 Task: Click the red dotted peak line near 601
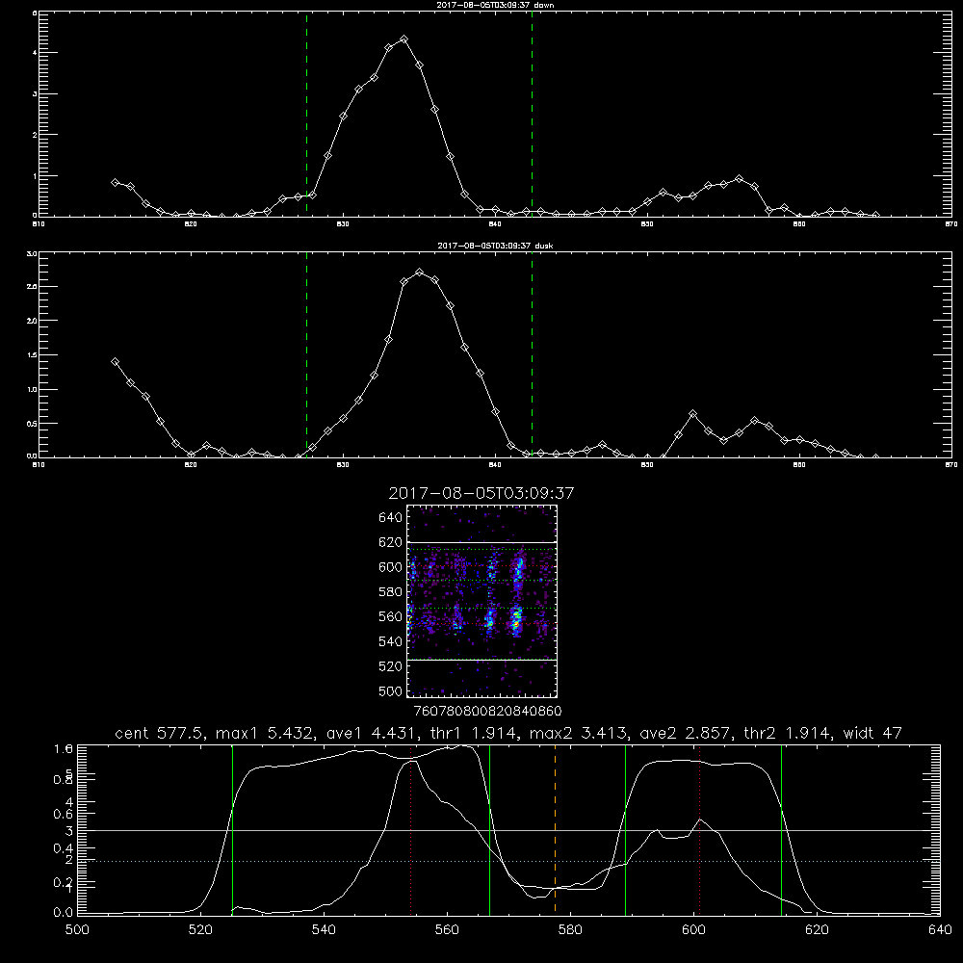tap(699, 829)
